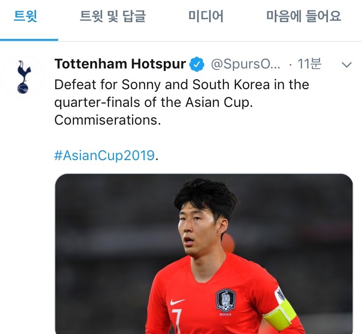Open the @SpursO... handle
This screenshot has height=334, width=362.
click(246, 64)
